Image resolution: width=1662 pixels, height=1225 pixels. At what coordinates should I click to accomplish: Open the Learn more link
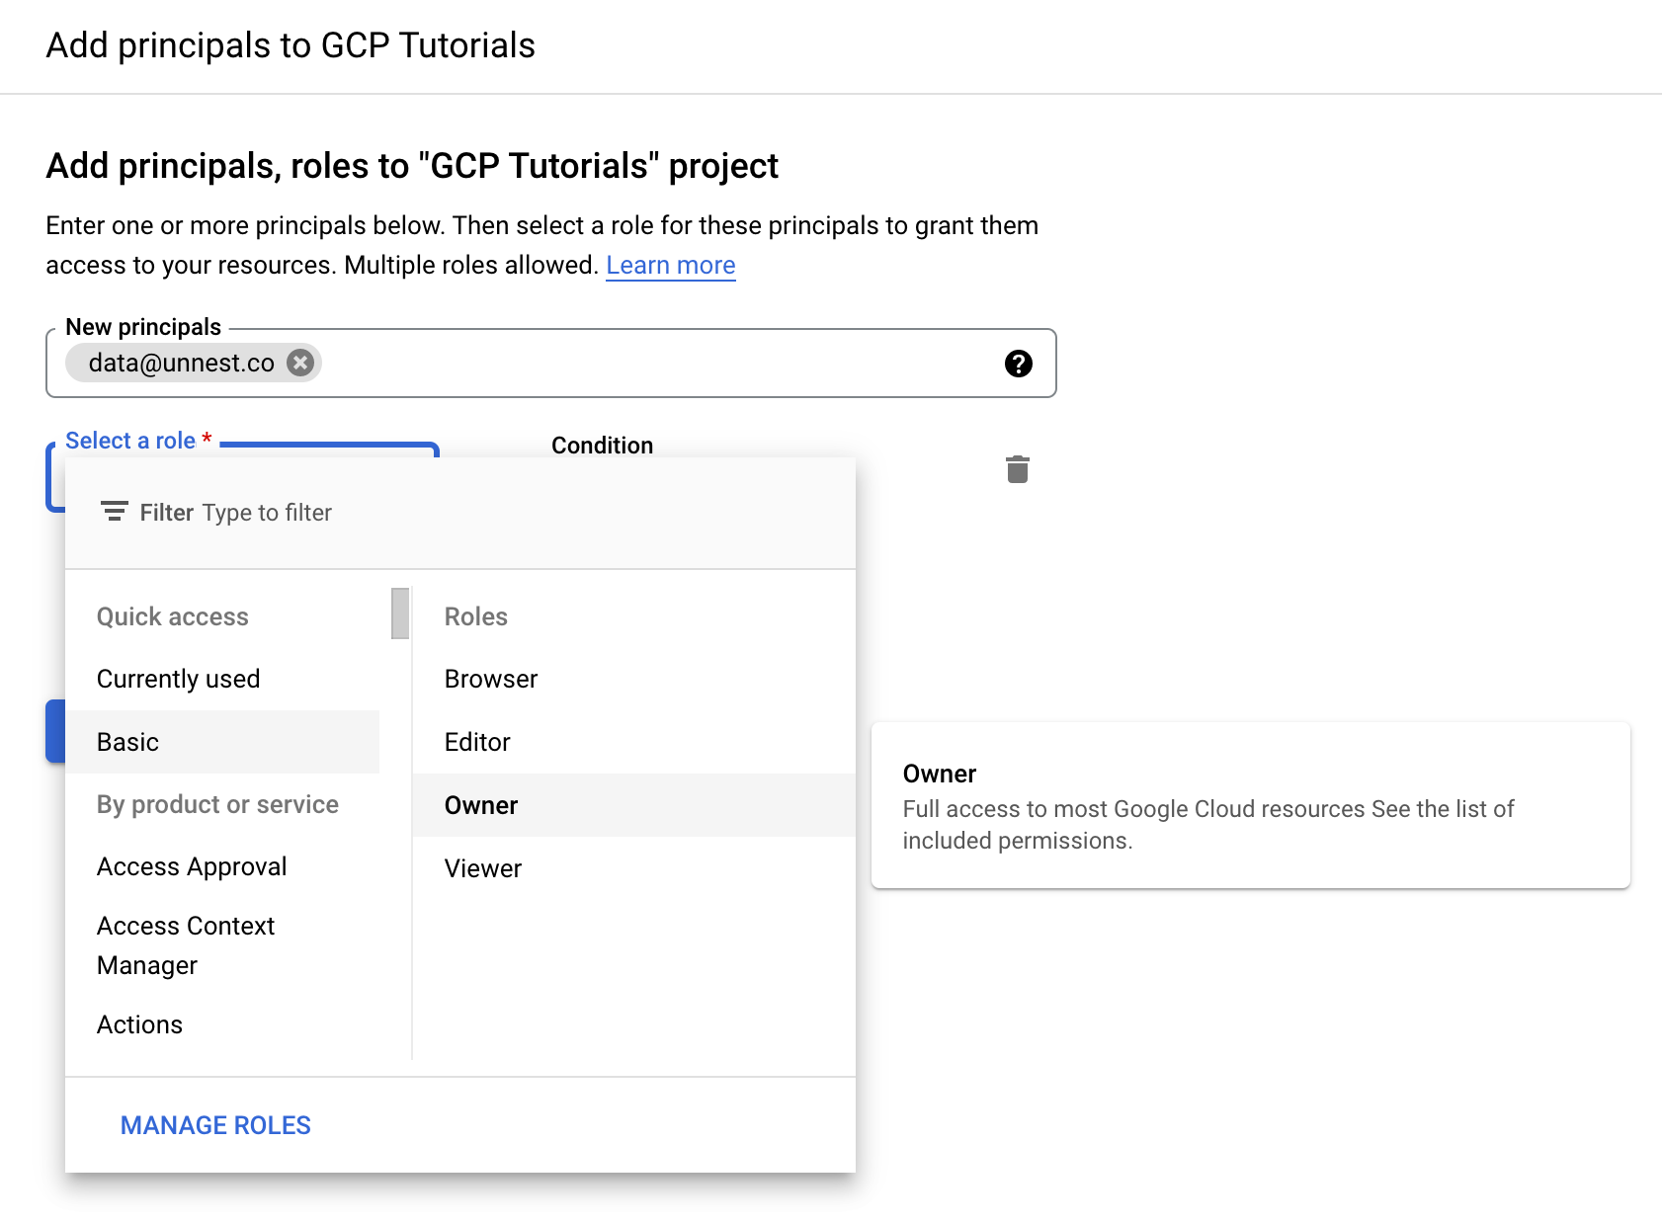(670, 265)
